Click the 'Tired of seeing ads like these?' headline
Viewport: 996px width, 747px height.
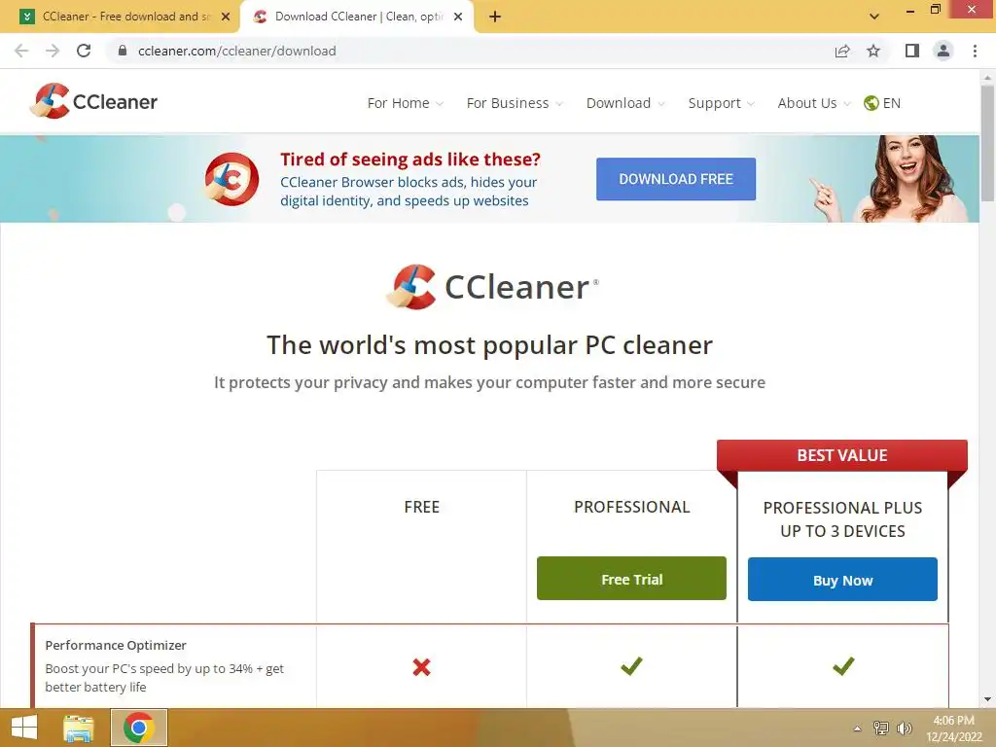(410, 160)
